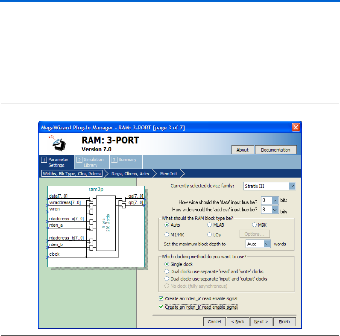Click the rdaddress_a[7..0] port label
Screen dimensions: 340x336
pos(66,219)
